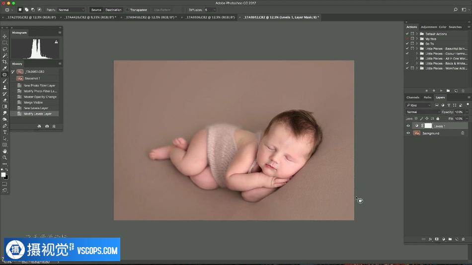Select the Hand tool
The height and width of the screenshot is (265, 472).
click(5, 151)
